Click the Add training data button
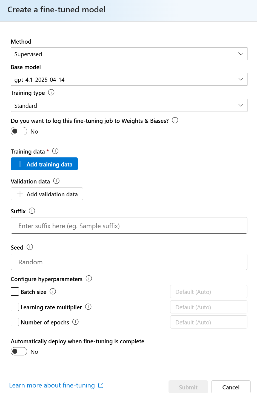Image resolution: width=257 pixels, height=399 pixels. 44,164
